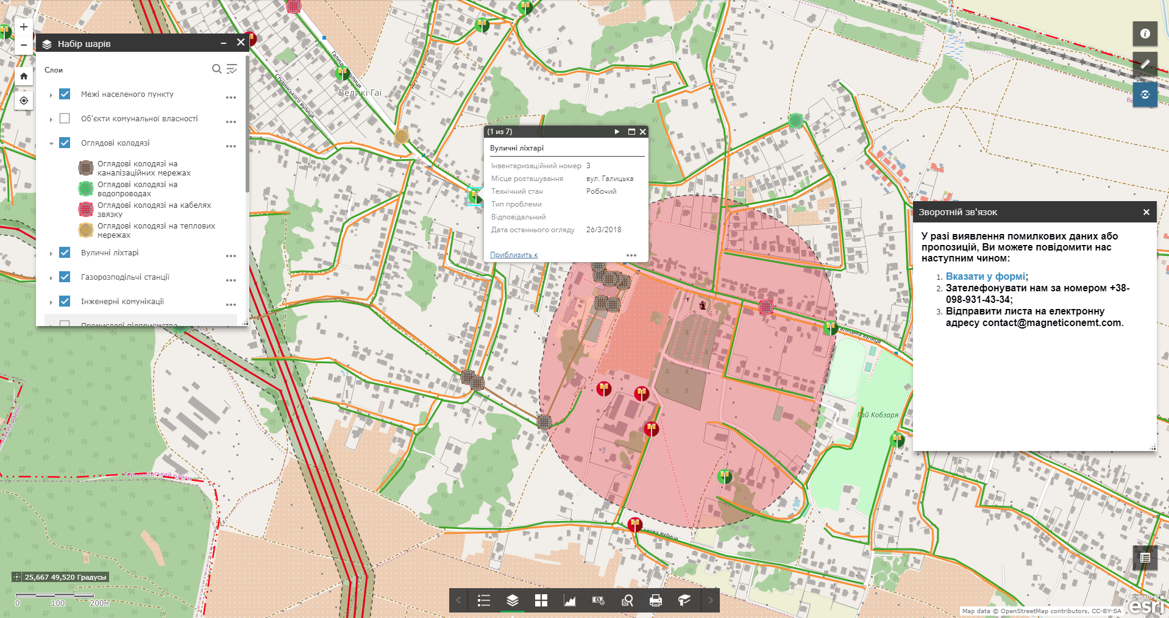
Task: Open the map legend panel
Action: 483,600
